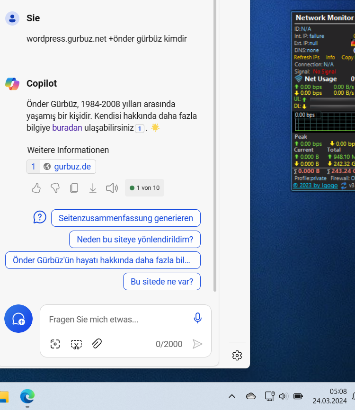
Task: Open 2023 by Iqoqo link in Network Monitor
Action: (x=315, y=186)
